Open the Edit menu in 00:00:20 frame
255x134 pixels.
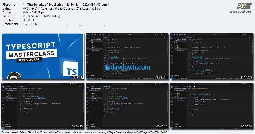point(177,84)
